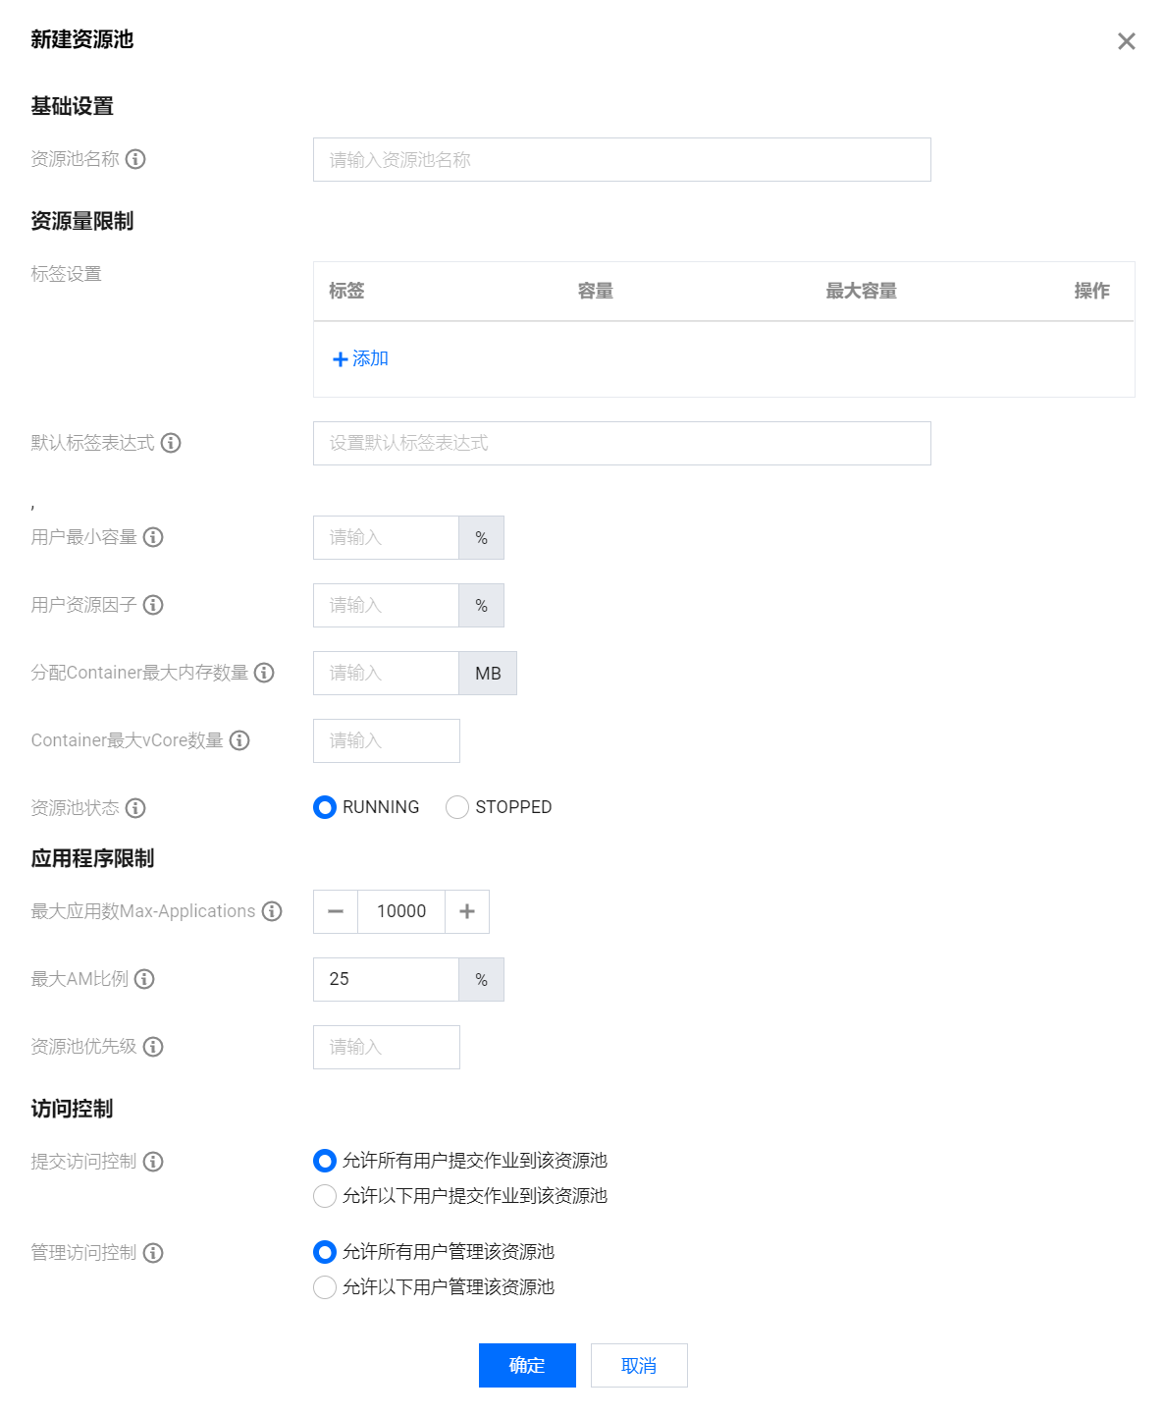1165x1416 pixels.
Task: Select the STOPPED resource pool state
Action: pyautogui.click(x=456, y=807)
